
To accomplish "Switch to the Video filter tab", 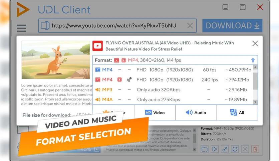I will [x=155, y=112].
